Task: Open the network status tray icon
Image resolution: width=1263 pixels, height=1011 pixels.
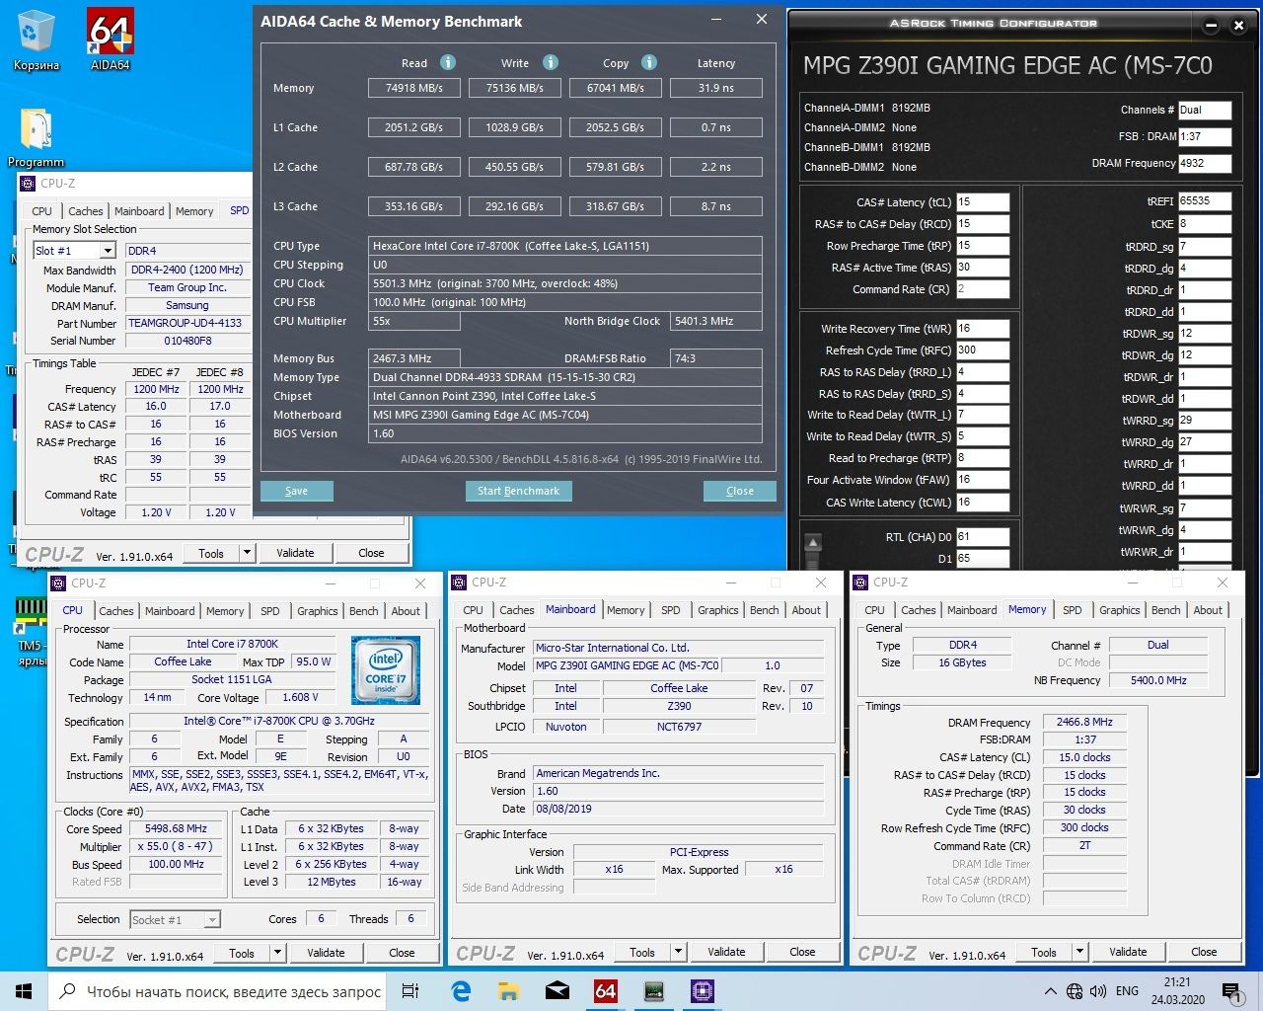Action: click(x=1074, y=991)
